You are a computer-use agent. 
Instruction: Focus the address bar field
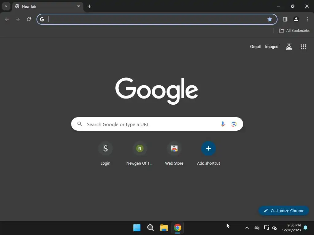[157, 19]
